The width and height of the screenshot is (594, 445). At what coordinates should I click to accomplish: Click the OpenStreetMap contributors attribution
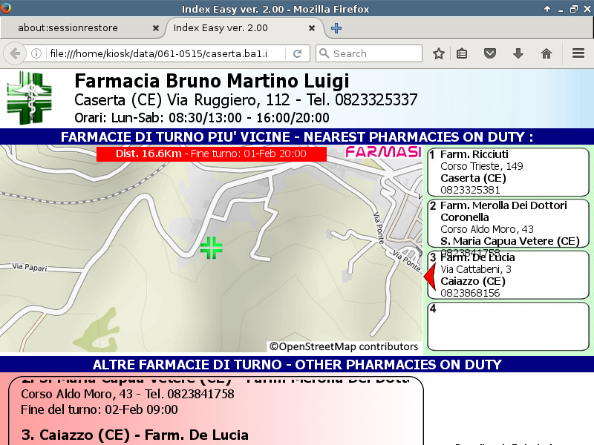(x=344, y=346)
